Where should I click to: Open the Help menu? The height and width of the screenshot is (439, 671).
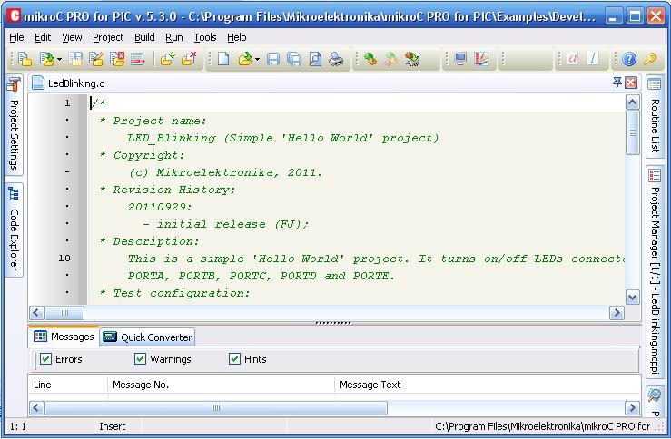[237, 37]
